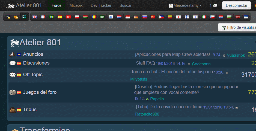Open the Buscar tab
Image resolution: width=256 pixels, height=131 pixels.
coord(126,5)
